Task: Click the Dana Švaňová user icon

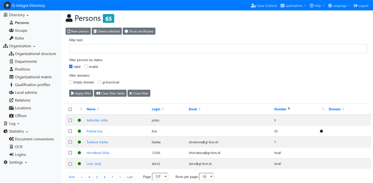Action: point(253,6)
